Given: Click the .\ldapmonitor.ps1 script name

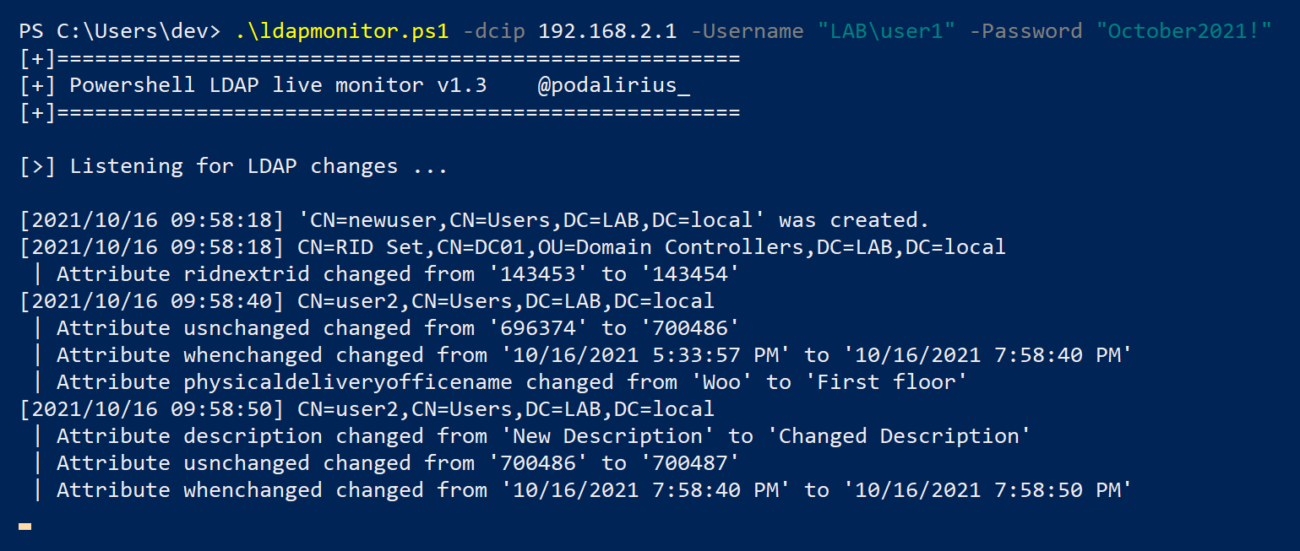Looking at the screenshot, I should pyautogui.click(x=343, y=32).
